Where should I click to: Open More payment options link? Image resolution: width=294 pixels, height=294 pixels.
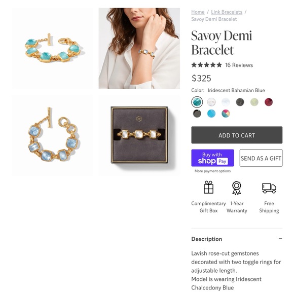pyautogui.click(x=212, y=171)
